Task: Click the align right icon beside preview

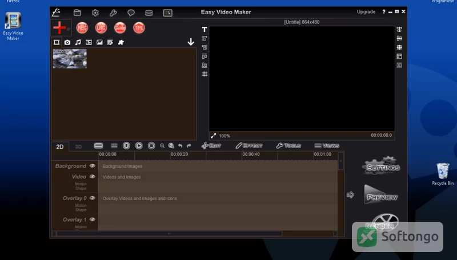Action: click(205, 47)
